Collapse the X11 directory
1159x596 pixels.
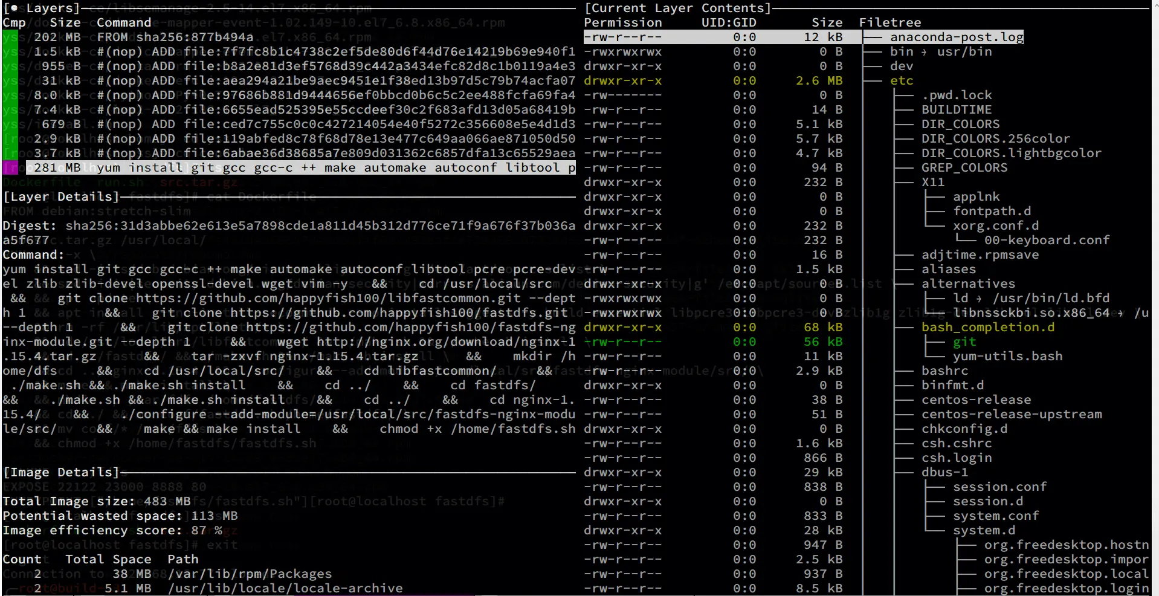(x=933, y=182)
